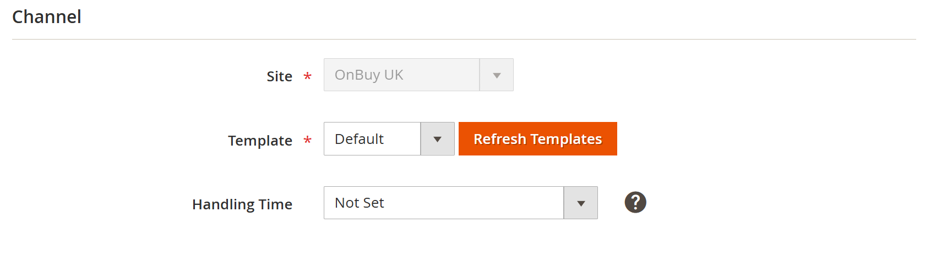
Task: Click the Handling Time dropdown arrow button
Action: point(581,203)
